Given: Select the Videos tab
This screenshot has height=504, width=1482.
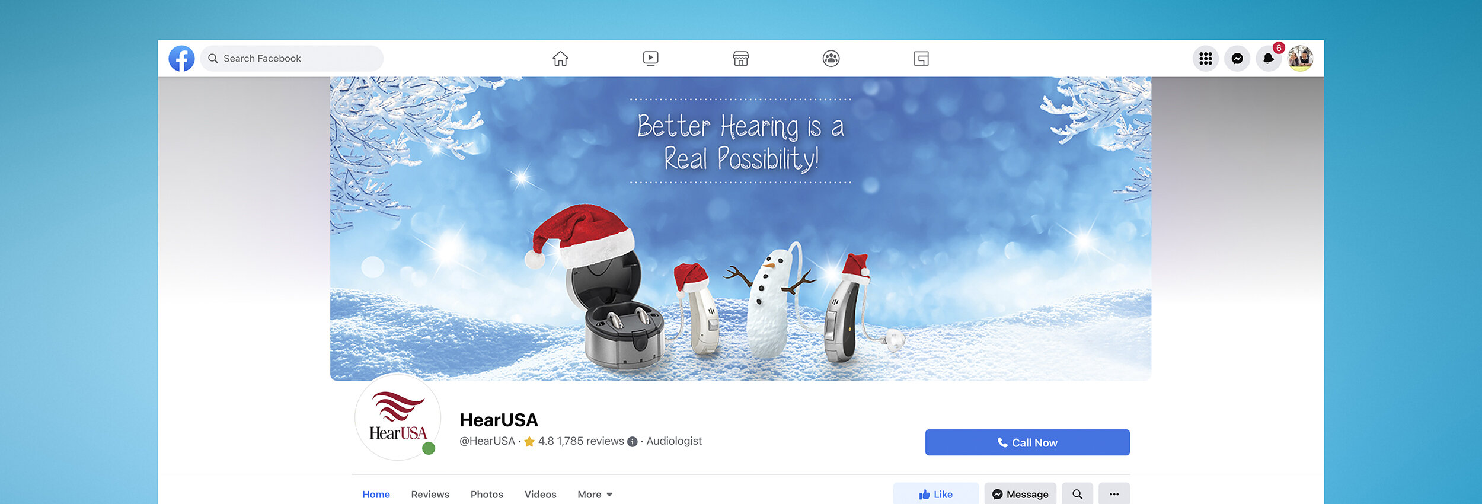Looking at the screenshot, I should coord(540,494).
